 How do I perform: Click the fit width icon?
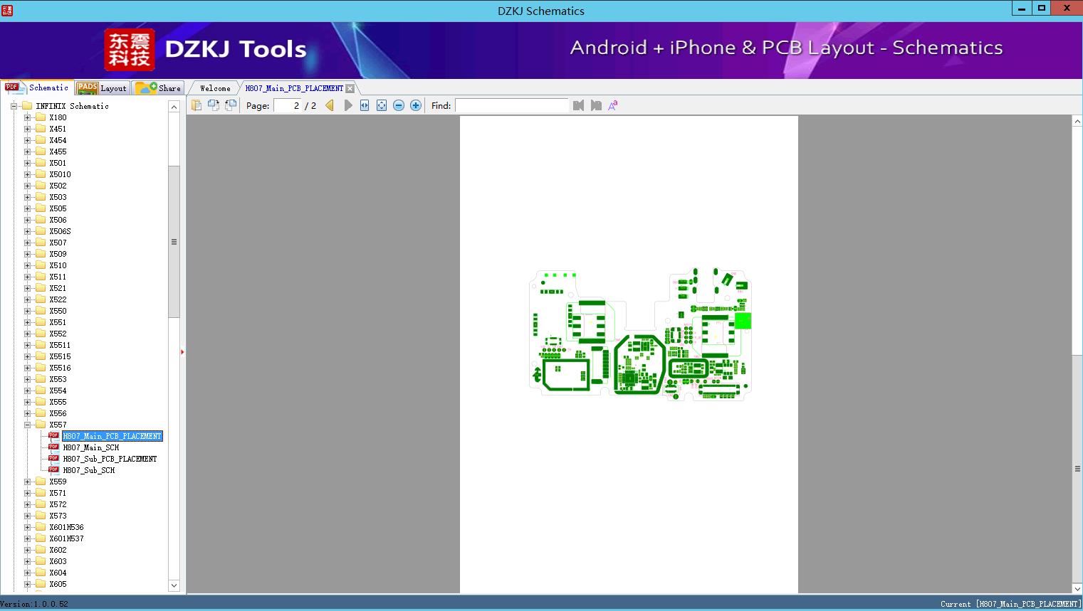pyautogui.click(x=365, y=105)
